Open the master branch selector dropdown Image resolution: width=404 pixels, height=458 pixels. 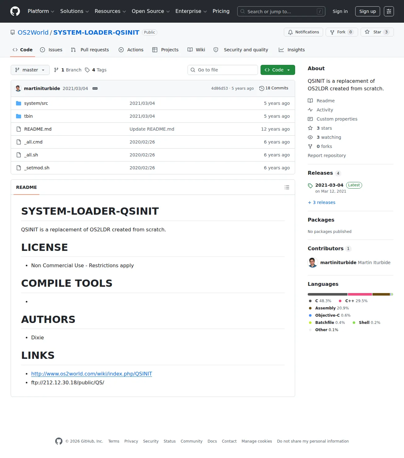tap(30, 70)
